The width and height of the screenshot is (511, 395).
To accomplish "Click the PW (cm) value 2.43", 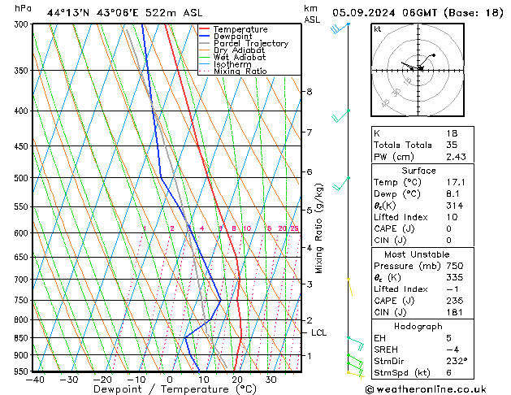I will click(456, 157).
